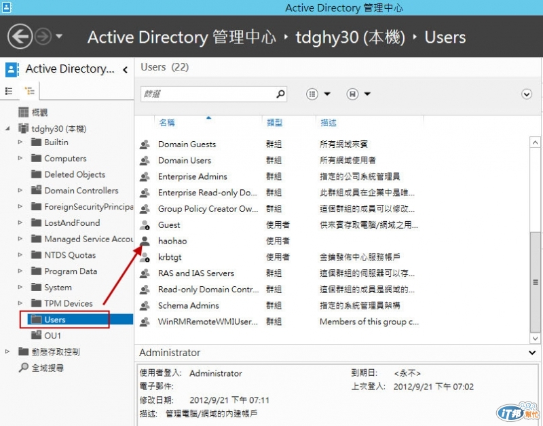Image resolution: width=543 pixels, height=426 pixels.
Task: Click Enterprise Read-only Do... group icon
Action: point(145,193)
